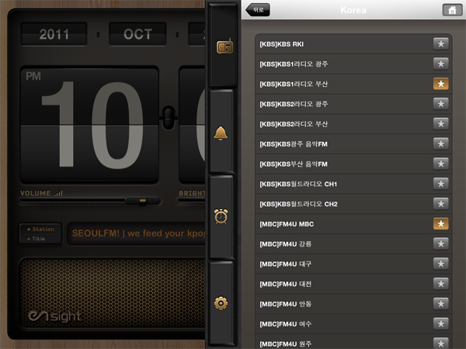Select station [KBS]KBS2라디오 부산
Viewport: 466px width, 349px height.
(353, 124)
